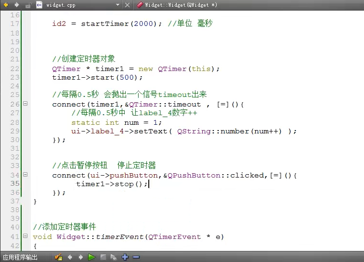
Task: Click the comment //添加定时器事件
Action: click(65, 226)
